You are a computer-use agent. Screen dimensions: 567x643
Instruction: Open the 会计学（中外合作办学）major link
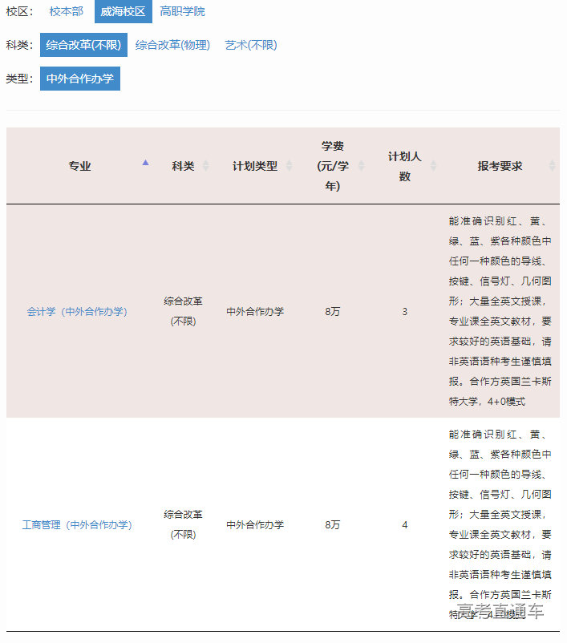pos(77,312)
